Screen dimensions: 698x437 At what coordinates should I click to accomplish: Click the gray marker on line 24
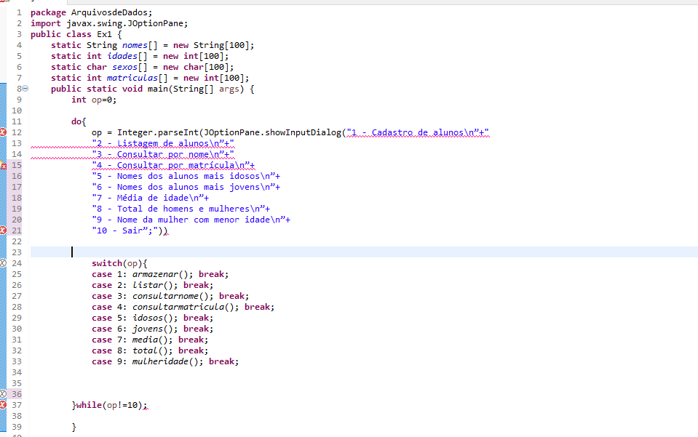point(3,263)
